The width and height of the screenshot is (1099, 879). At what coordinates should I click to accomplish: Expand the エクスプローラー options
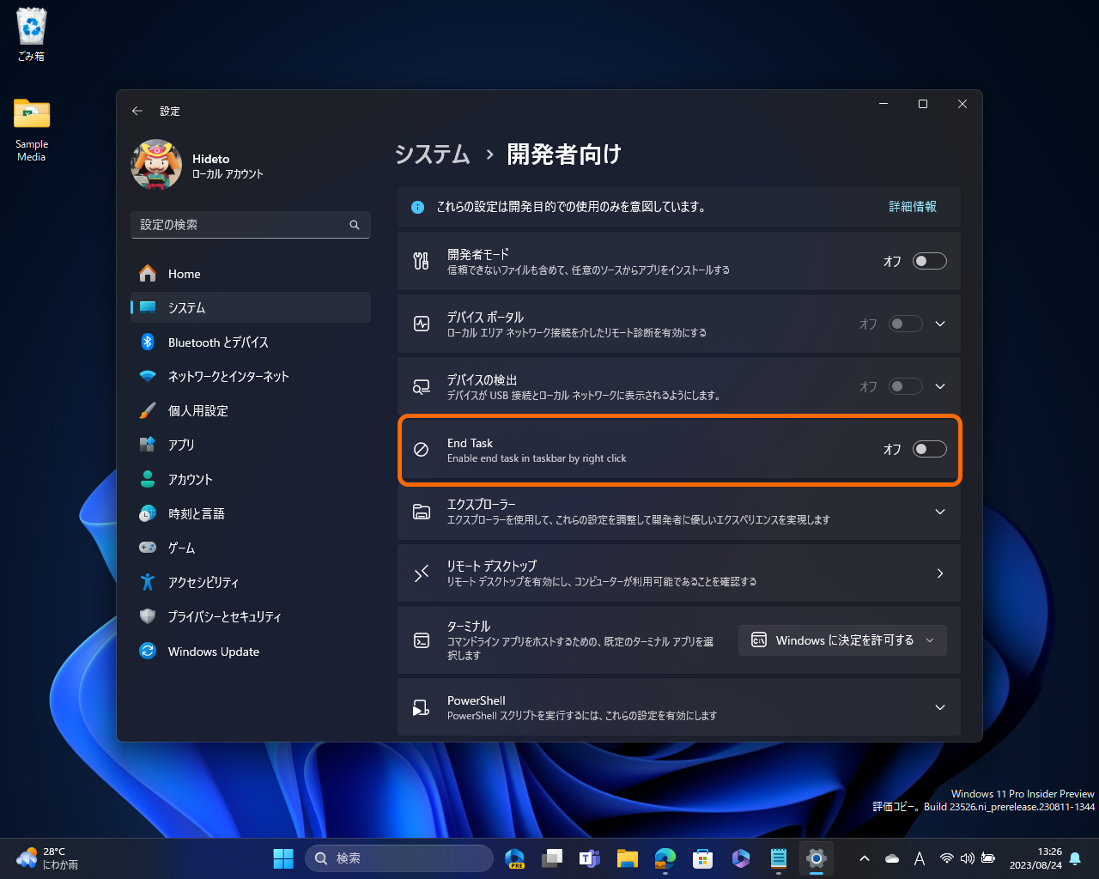click(x=939, y=512)
